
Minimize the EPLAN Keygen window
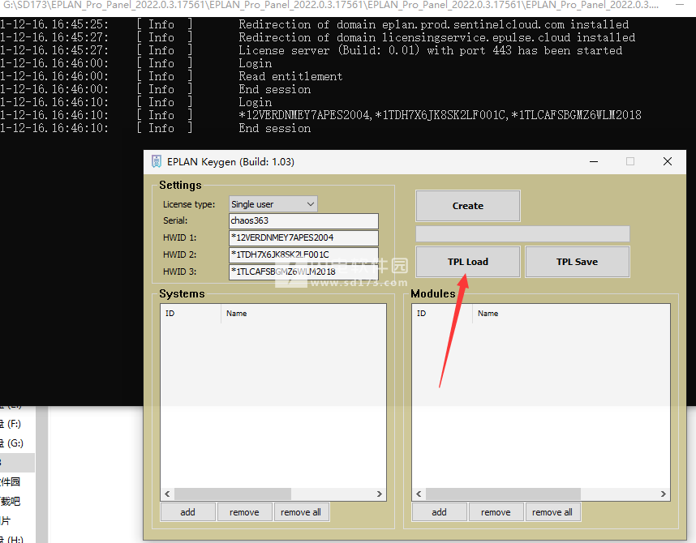[x=594, y=161]
